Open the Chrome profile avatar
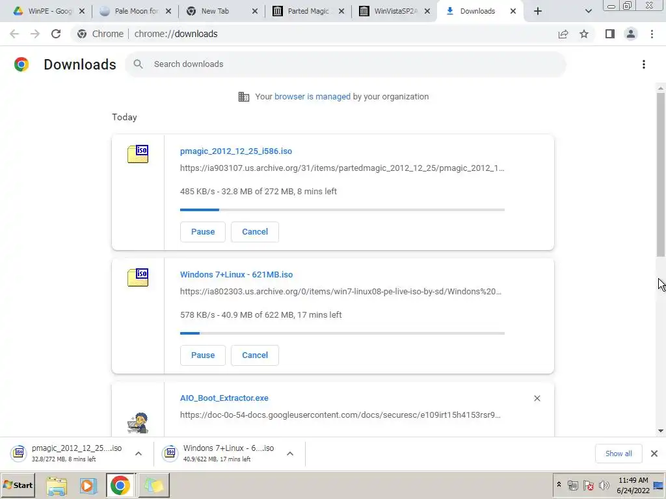 click(631, 34)
